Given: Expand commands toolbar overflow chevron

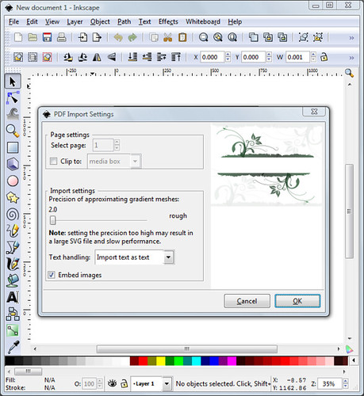Looking at the screenshot, I should (x=351, y=38).
